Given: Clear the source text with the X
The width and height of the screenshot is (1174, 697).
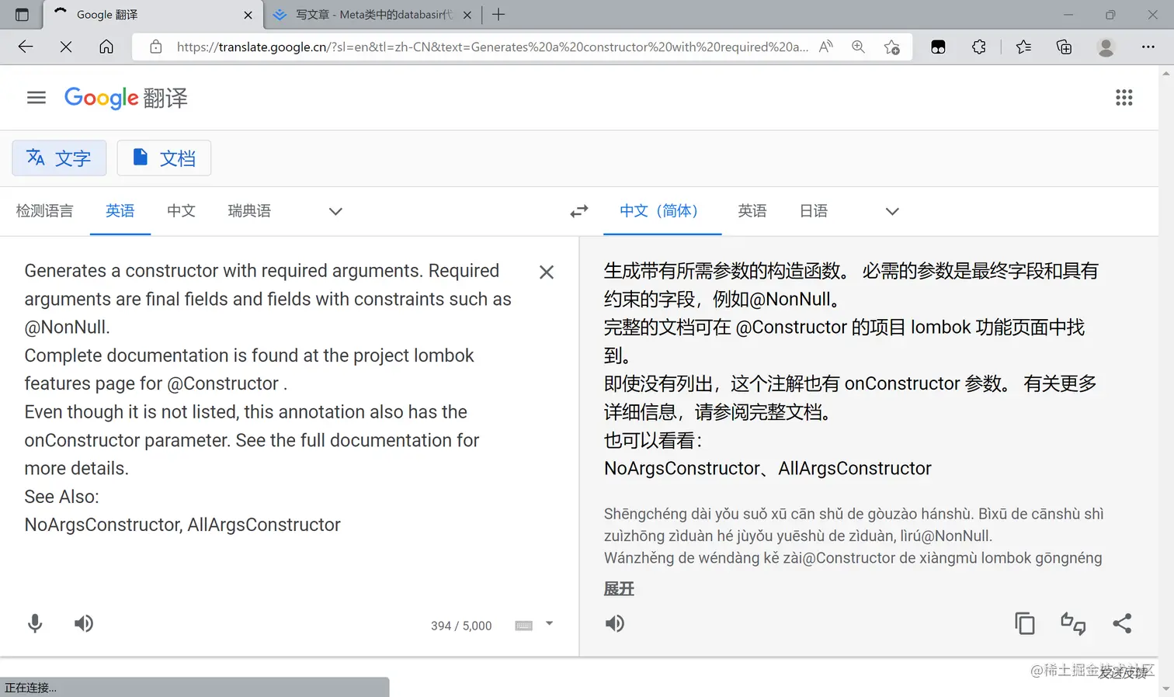Looking at the screenshot, I should click(x=547, y=272).
